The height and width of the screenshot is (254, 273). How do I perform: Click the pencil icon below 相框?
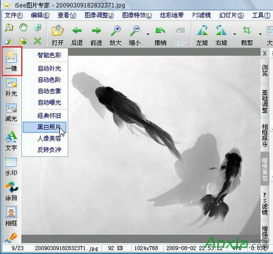click(x=11, y=238)
